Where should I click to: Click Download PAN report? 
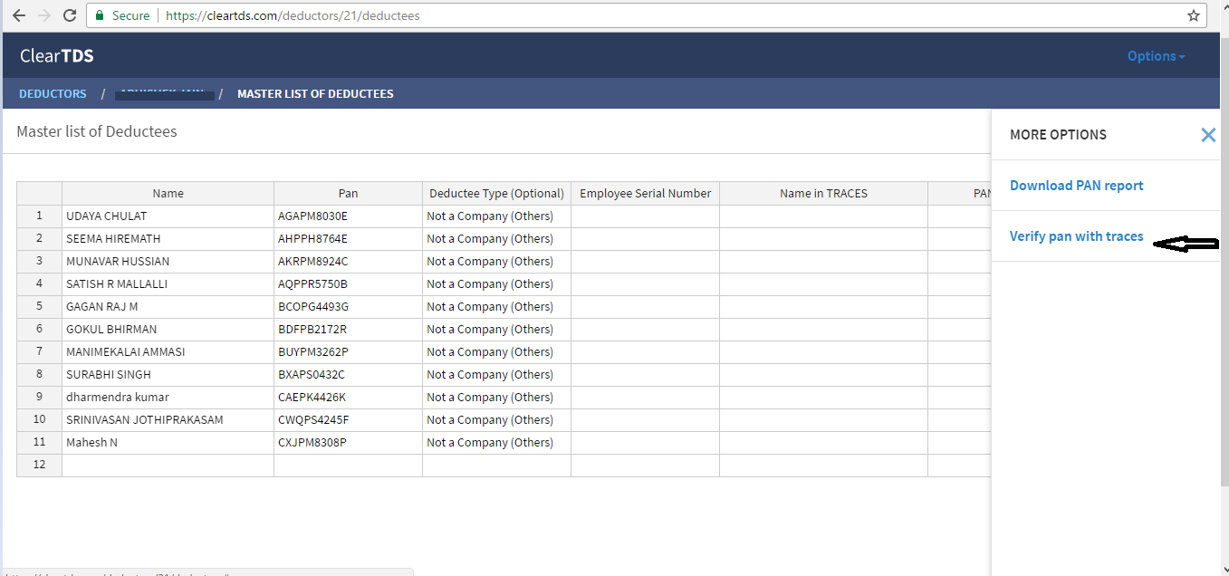[1076, 186]
